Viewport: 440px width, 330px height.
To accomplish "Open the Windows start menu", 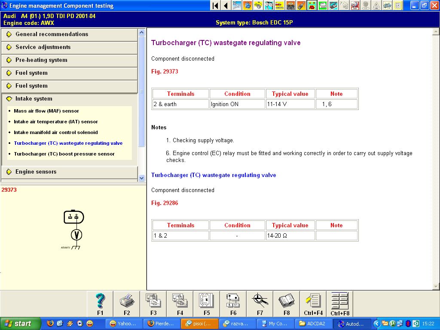I will pyautogui.click(x=21, y=324).
